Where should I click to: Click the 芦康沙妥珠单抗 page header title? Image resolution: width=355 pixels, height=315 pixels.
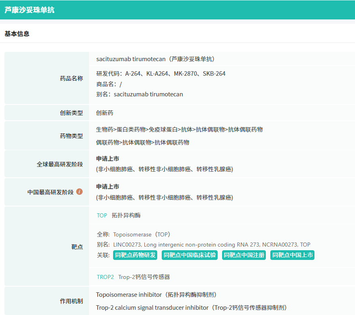[x=30, y=10]
